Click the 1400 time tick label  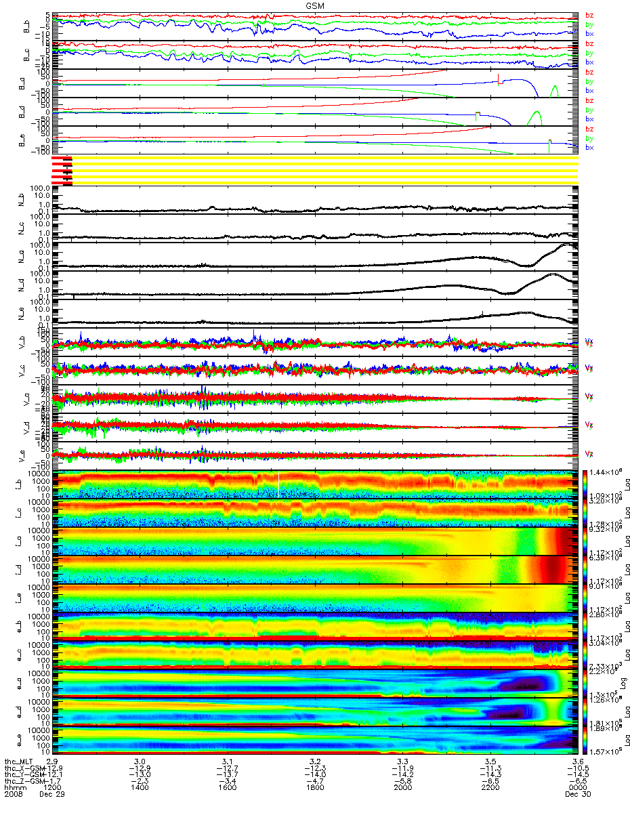click(x=140, y=789)
